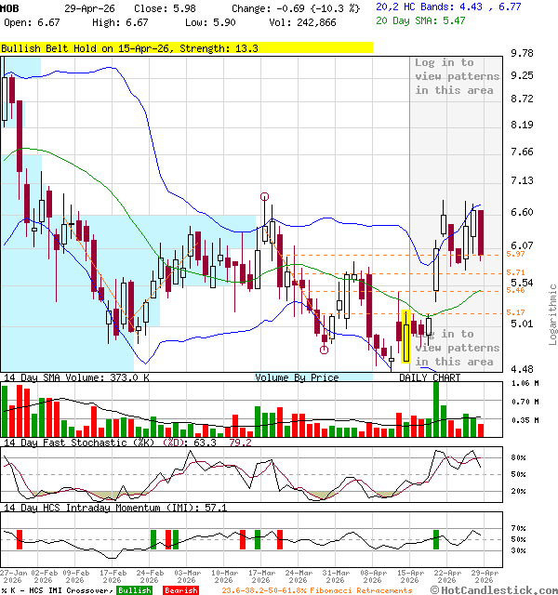Image resolution: width=558 pixels, height=595 pixels.
Task: Click the last red candlestick on the chart
Action: (x=481, y=232)
